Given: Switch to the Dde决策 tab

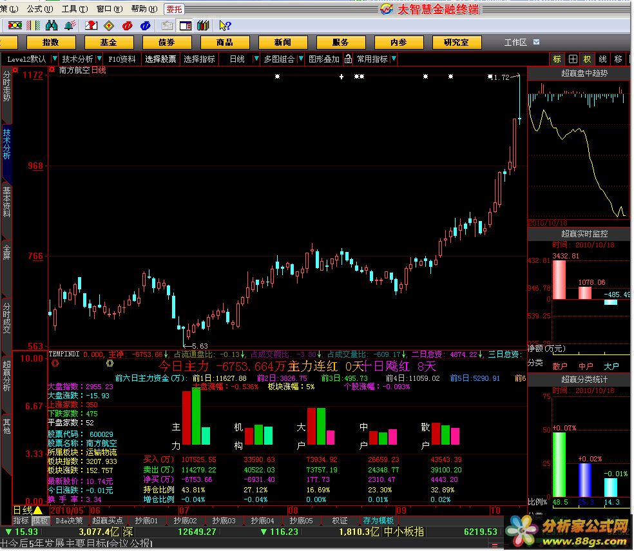Looking at the screenshot, I should [69, 521].
